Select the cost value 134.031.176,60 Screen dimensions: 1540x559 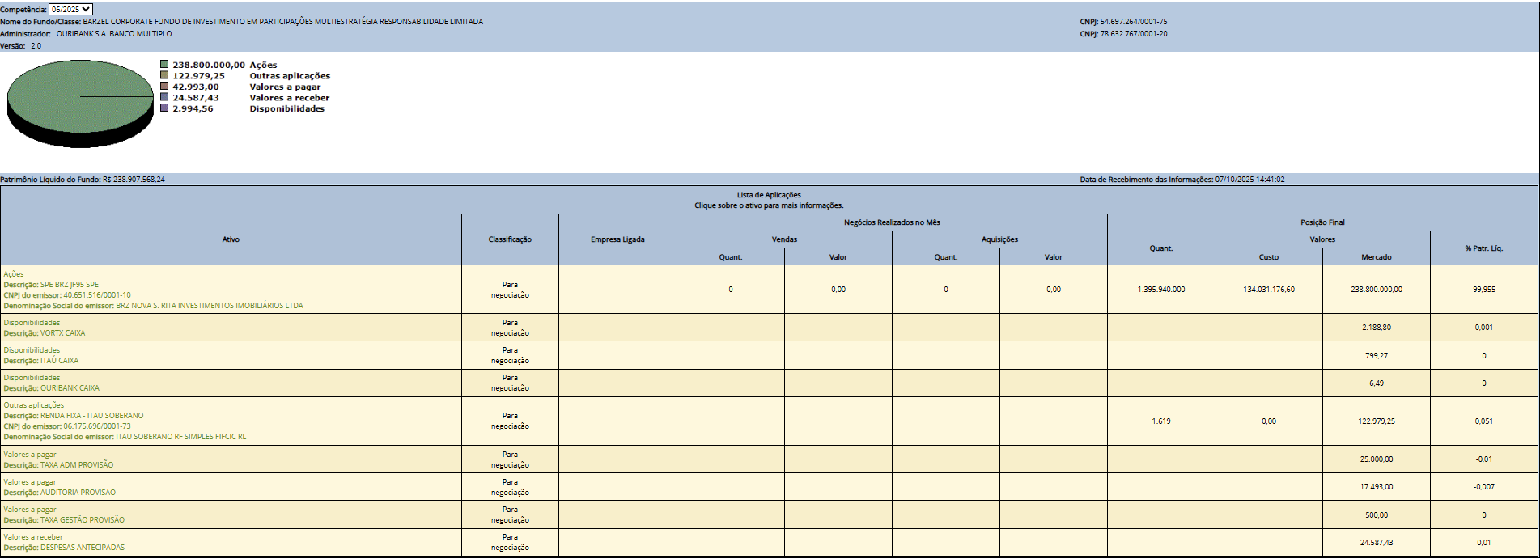1269,290
